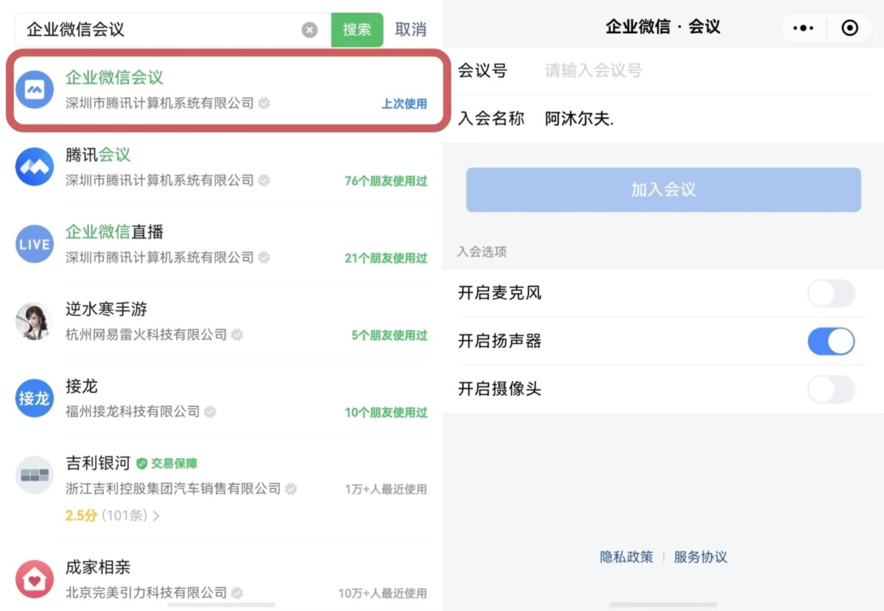884x611 pixels.
Task: Select the 逆水寒手游 avatar icon
Action: point(35,322)
